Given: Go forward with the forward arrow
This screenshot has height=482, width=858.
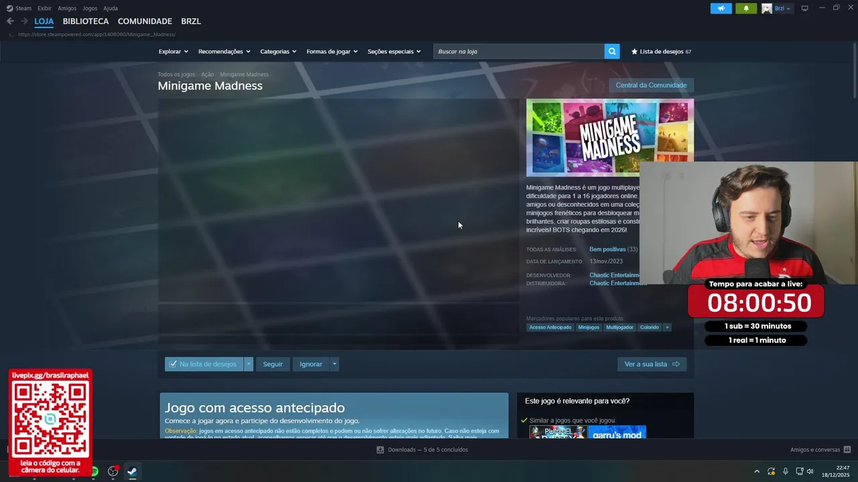Looking at the screenshot, I should [x=24, y=21].
